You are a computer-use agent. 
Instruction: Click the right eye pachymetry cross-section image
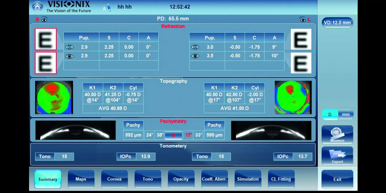tap(76, 130)
